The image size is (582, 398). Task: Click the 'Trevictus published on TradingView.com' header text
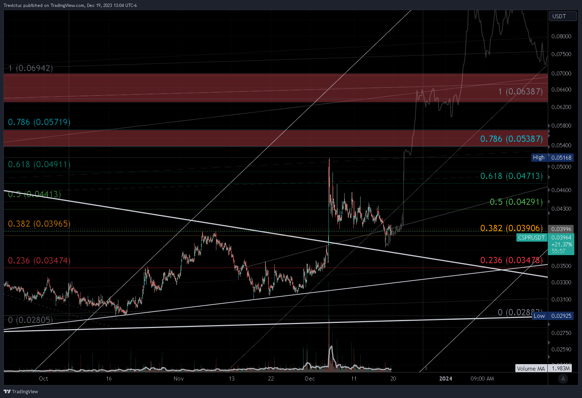44,5
